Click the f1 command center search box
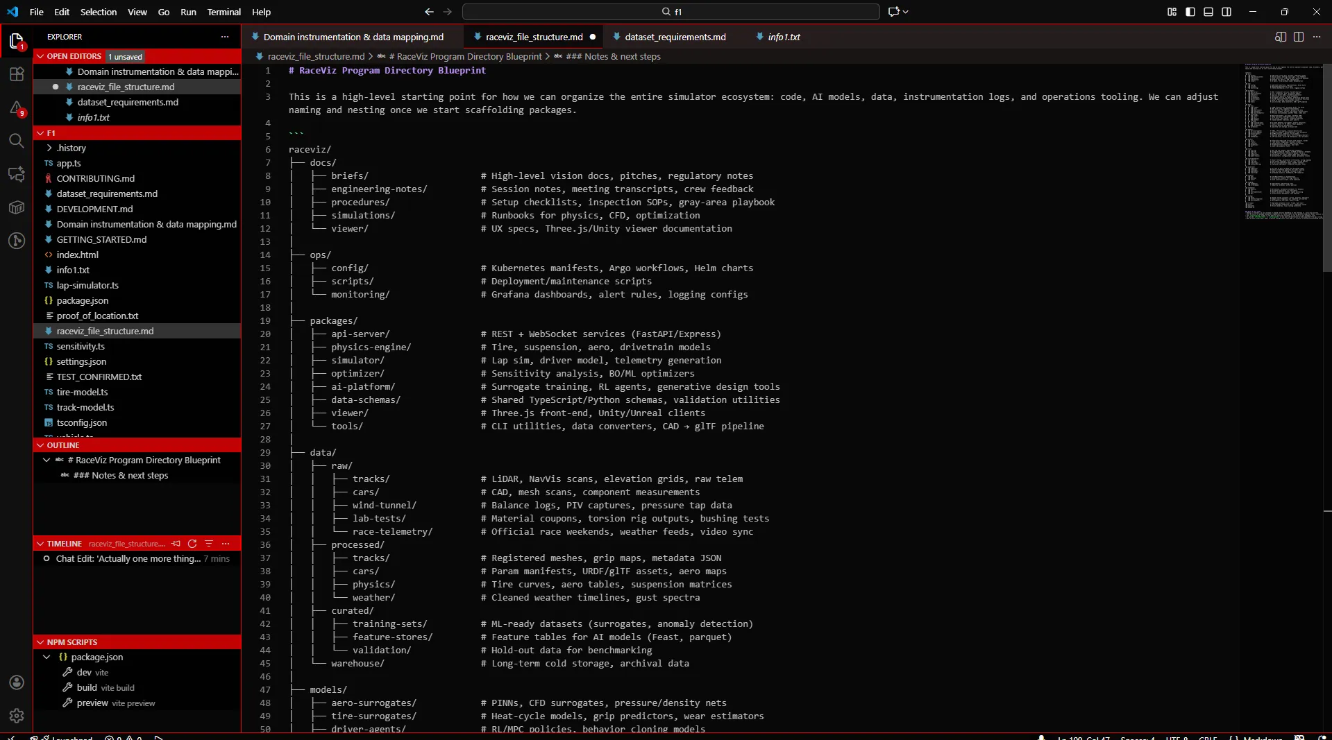The height and width of the screenshot is (740, 1332). [x=671, y=12]
